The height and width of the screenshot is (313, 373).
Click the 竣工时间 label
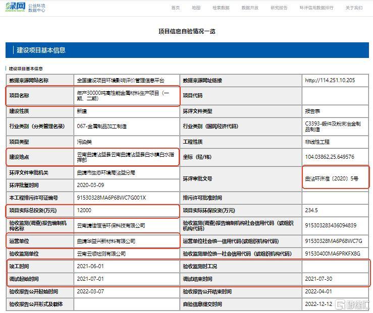[19, 266]
